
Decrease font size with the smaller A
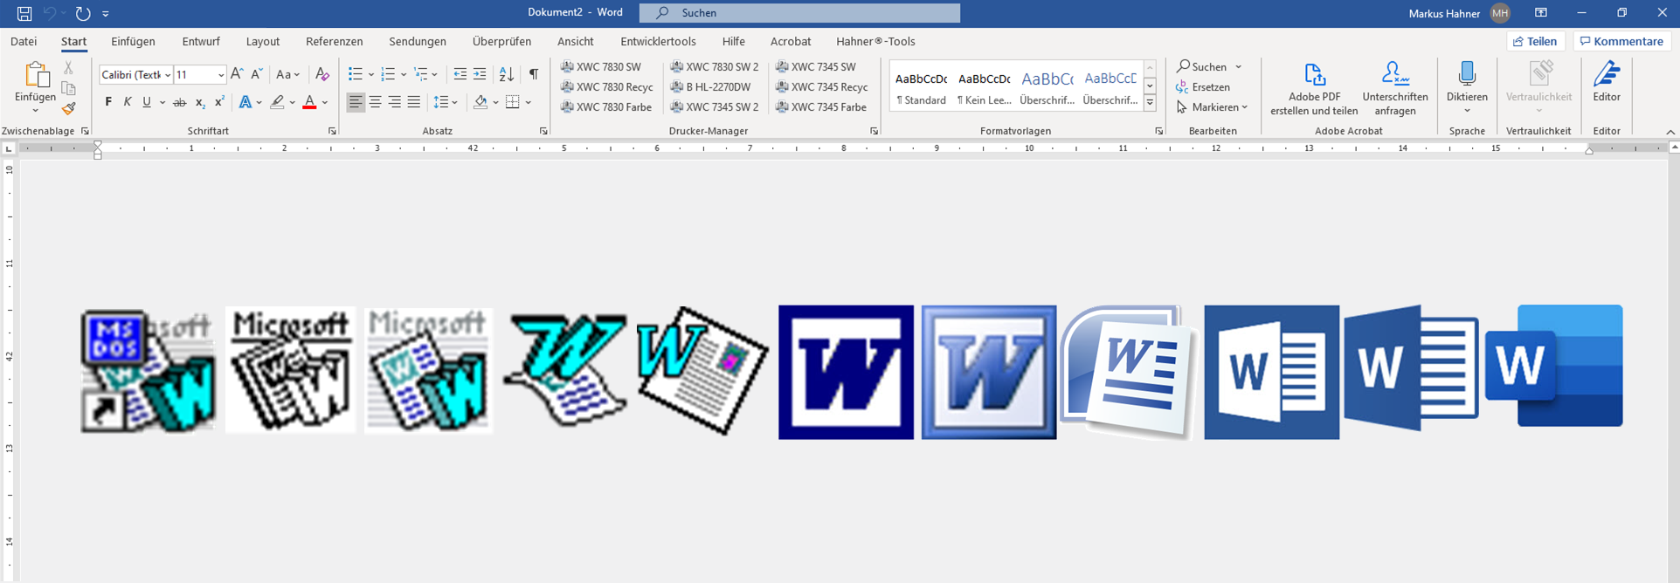tap(257, 74)
